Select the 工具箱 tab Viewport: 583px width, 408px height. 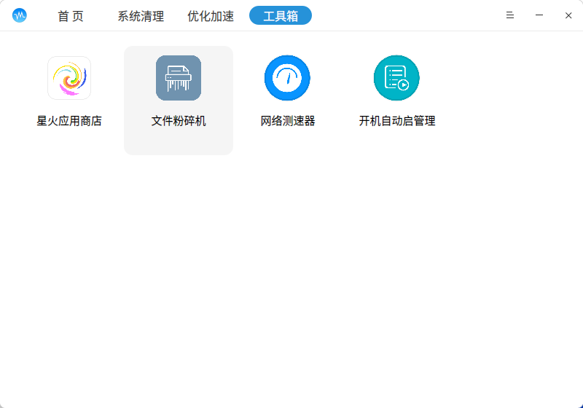tap(281, 15)
